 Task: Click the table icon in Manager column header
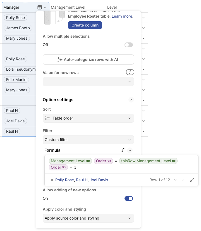click(x=40, y=7)
